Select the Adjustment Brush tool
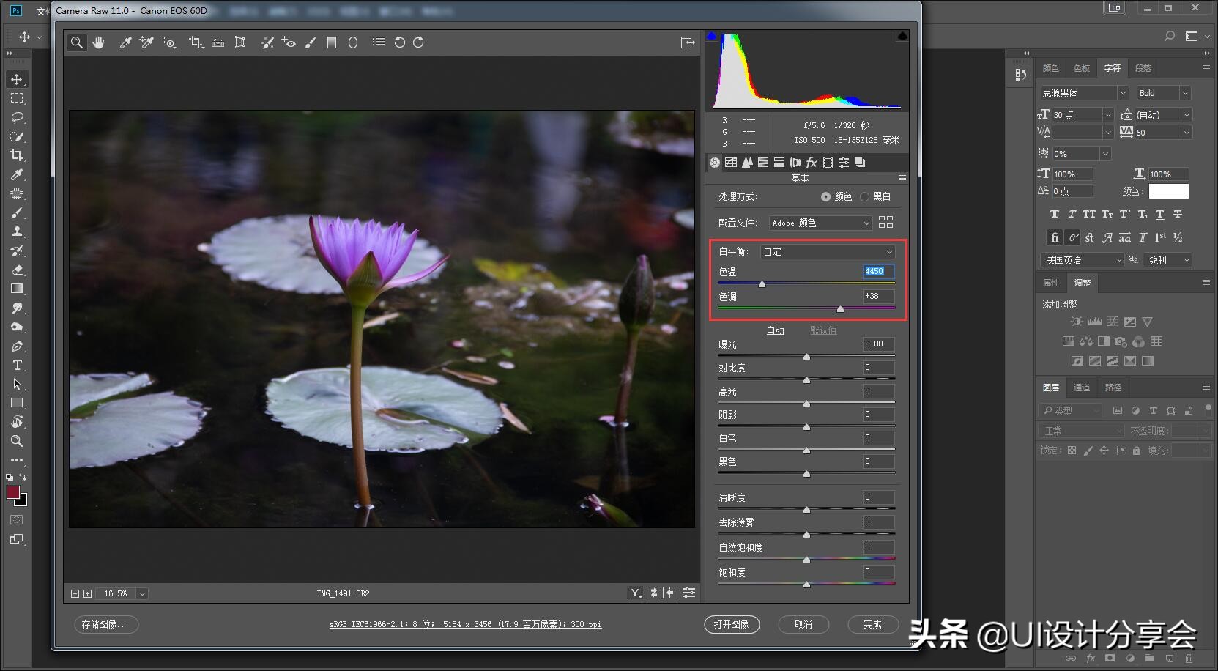 (311, 42)
